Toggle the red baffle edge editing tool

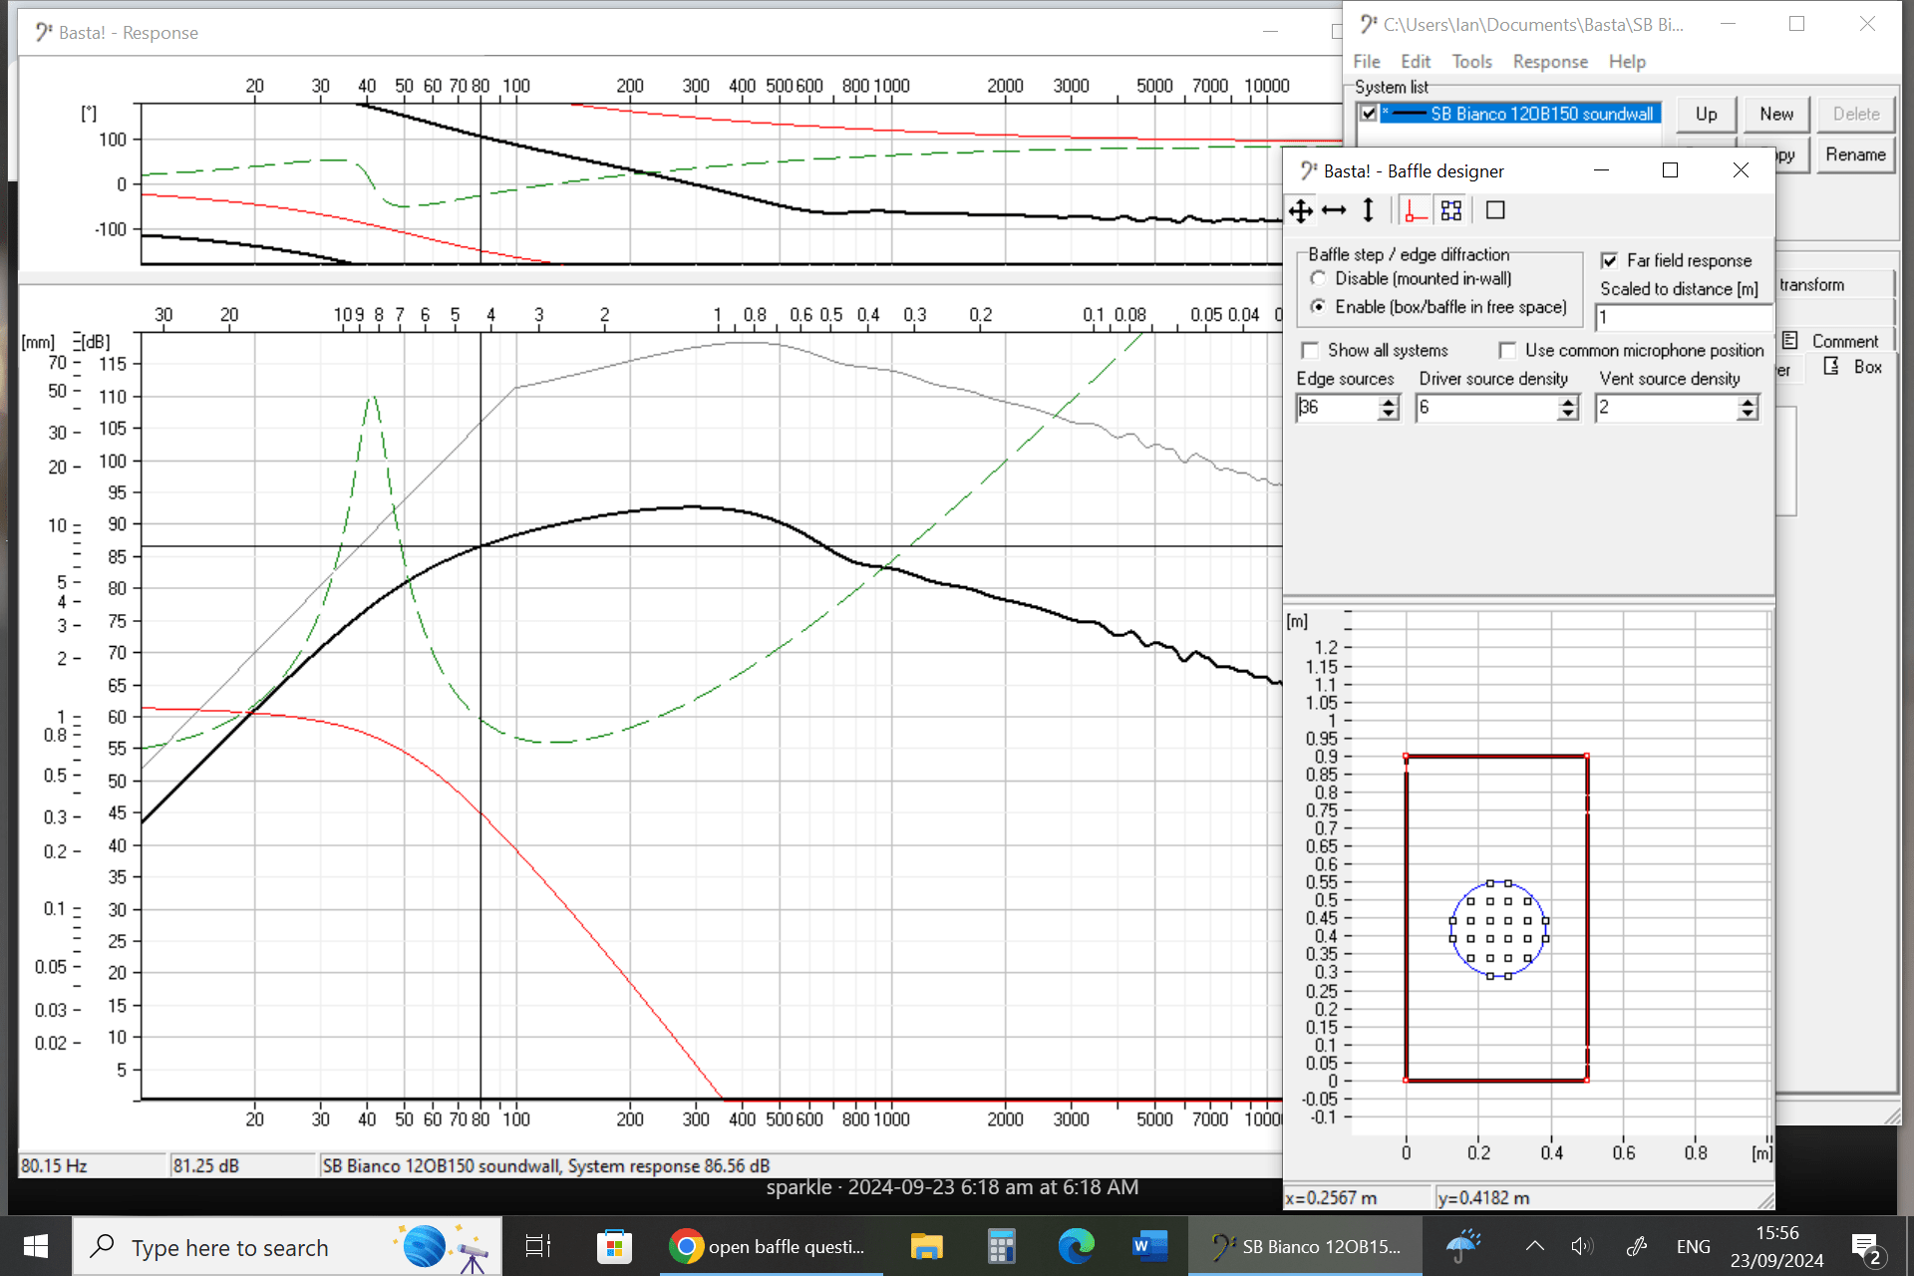[x=1414, y=210]
